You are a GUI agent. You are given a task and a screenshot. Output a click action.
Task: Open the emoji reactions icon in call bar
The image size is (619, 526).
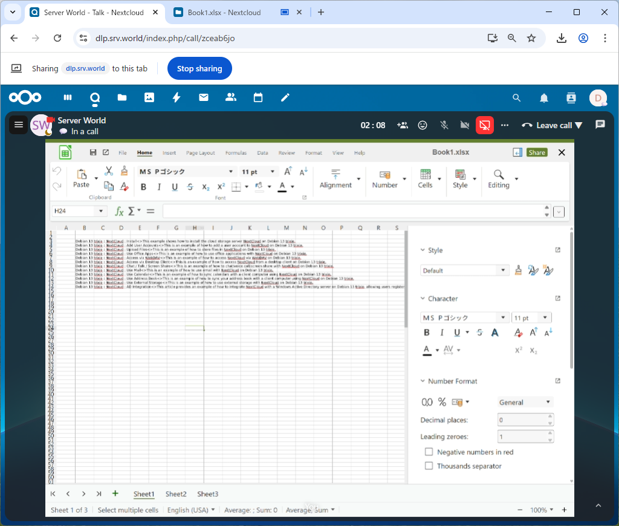(423, 125)
